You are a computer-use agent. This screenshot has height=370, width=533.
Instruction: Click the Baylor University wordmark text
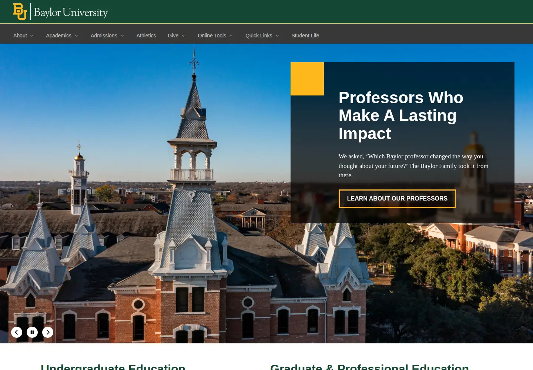tap(71, 12)
